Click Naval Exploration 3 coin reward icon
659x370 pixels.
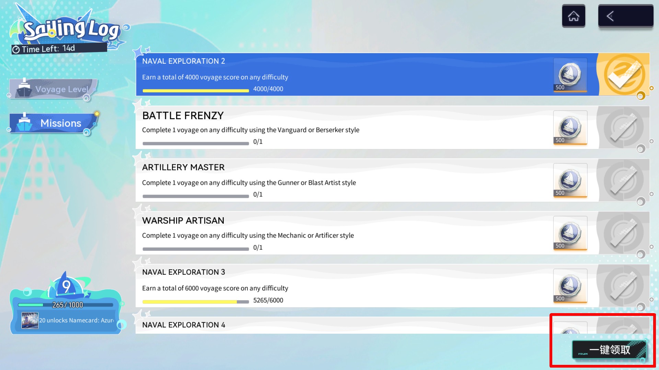[x=570, y=286]
